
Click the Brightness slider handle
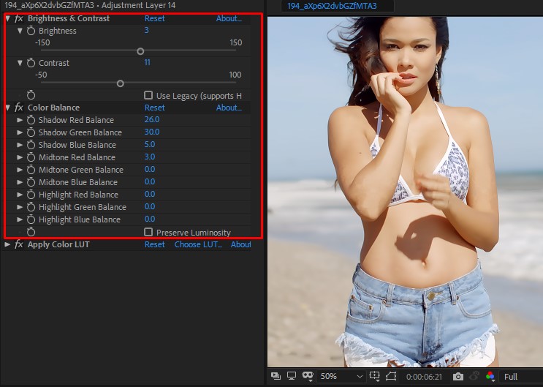click(140, 51)
